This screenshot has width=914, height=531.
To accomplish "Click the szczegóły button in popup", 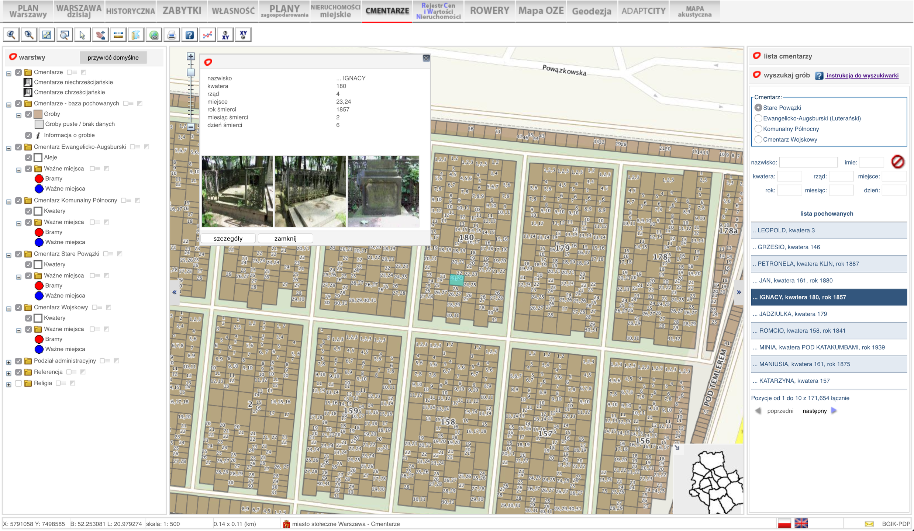I will 228,239.
